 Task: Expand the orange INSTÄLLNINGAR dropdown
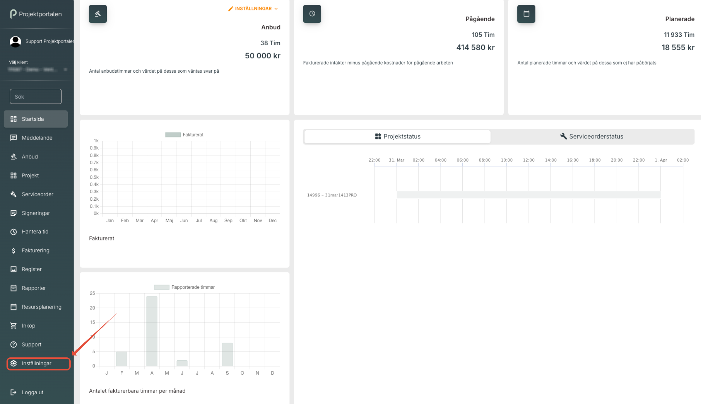(253, 9)
